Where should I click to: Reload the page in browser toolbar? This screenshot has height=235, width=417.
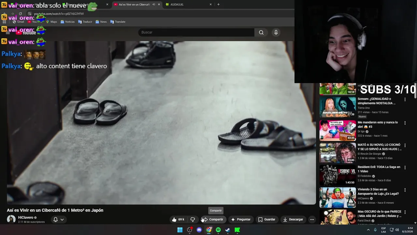(20, 14)
